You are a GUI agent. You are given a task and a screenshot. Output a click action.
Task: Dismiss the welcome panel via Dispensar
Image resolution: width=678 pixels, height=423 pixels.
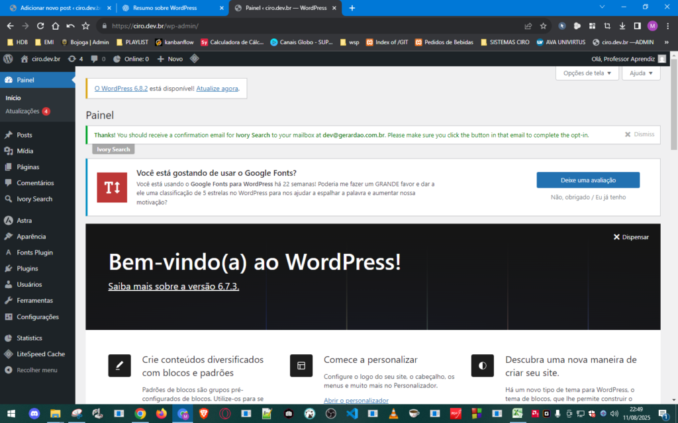point(630,237)
